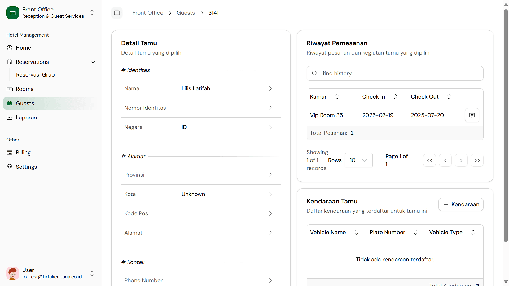Sort by Kamar column arrows
The image size is (509, 286).
click(337, 97)
